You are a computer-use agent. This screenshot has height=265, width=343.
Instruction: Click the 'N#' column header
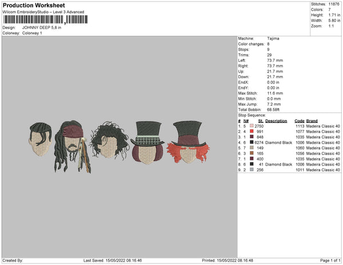[x=246, y=121]
